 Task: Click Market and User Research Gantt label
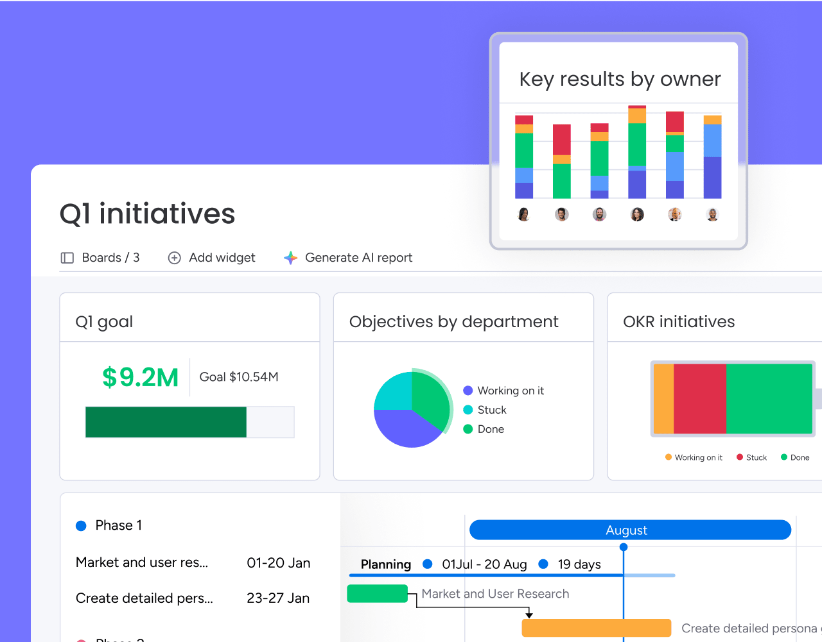point(495,594)
